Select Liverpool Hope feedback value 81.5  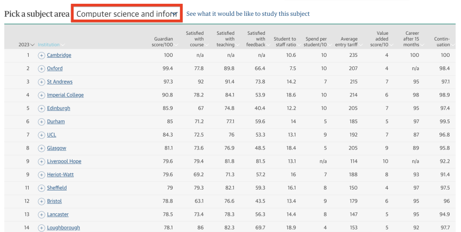click(x=260, y=161)
